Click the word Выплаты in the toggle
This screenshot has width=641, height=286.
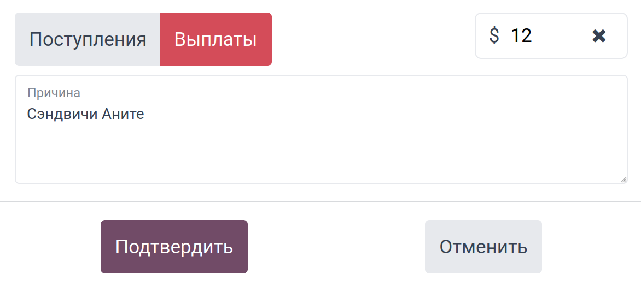[x=215, y=40]
